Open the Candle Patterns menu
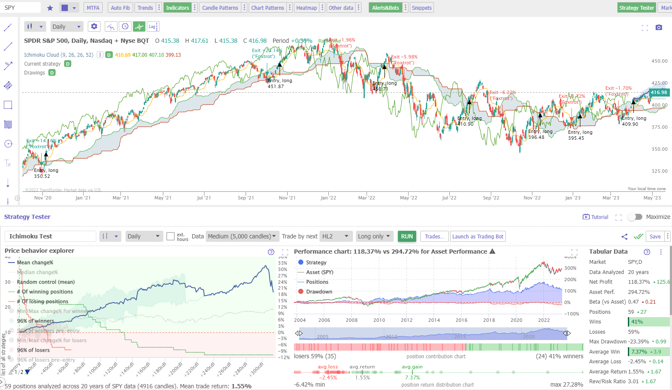 (220, 8)
